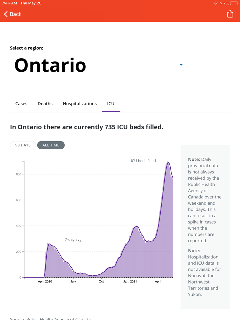
Task: Select the ALL TIME range
Action: tap(51, 145)
